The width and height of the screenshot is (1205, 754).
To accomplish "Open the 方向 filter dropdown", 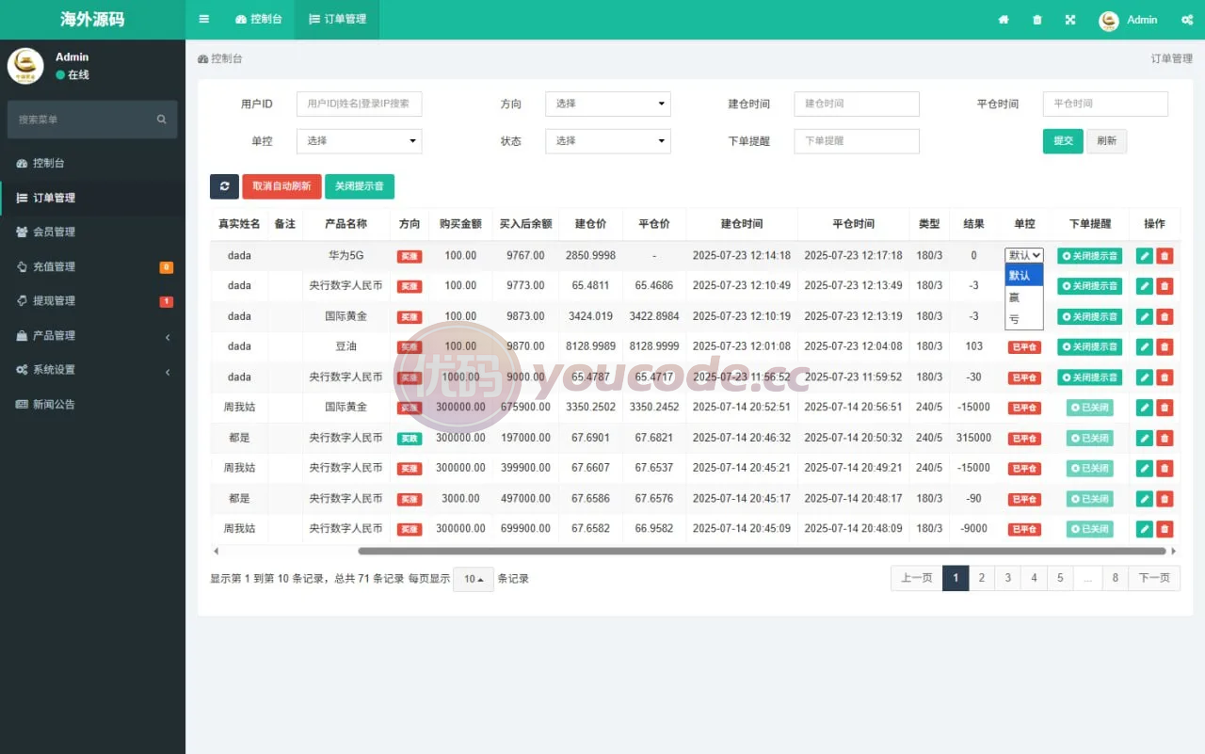I will (608, 104).
